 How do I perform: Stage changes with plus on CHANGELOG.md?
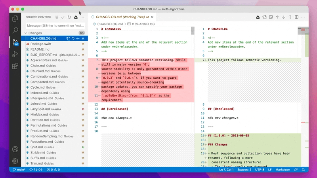[x=78, y=38]
